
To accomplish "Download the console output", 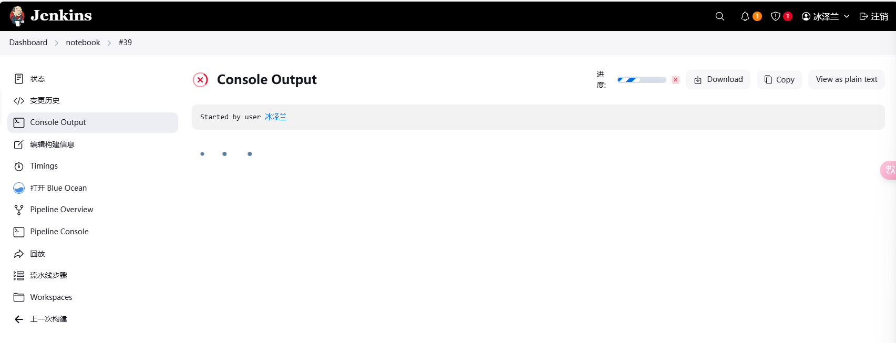I will [x=718, y=79].
